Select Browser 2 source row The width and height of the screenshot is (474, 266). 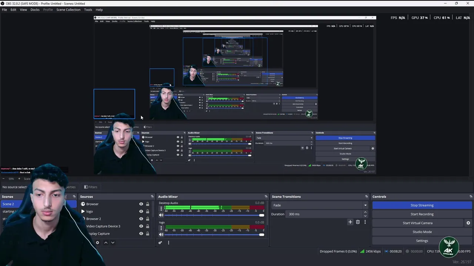pyautogui.click(x=115, y=219)
